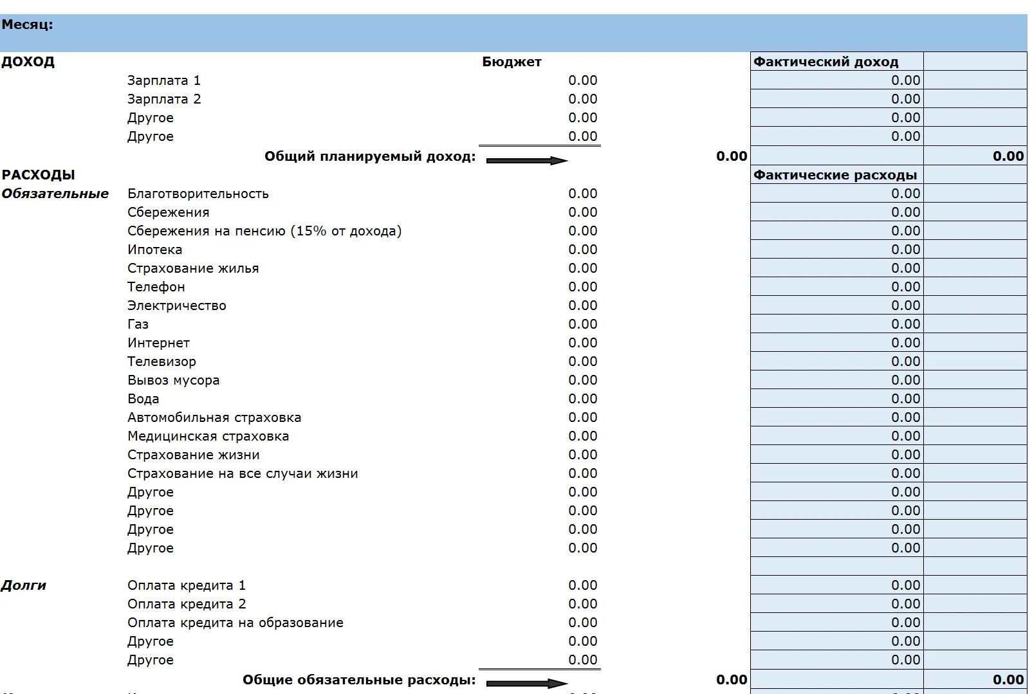Click the budget value for Ипотека
This screenshot has height=694, width=1032.
pyautogui.click(x=583, y=250)
